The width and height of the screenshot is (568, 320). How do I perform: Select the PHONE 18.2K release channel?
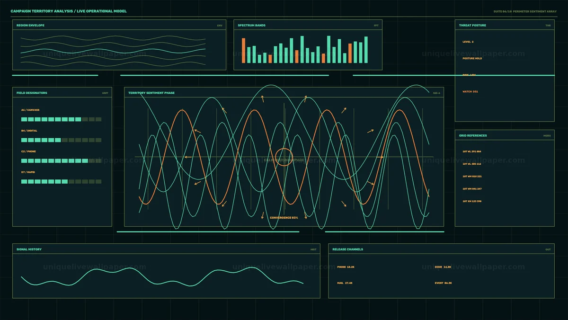click(346, 267)
